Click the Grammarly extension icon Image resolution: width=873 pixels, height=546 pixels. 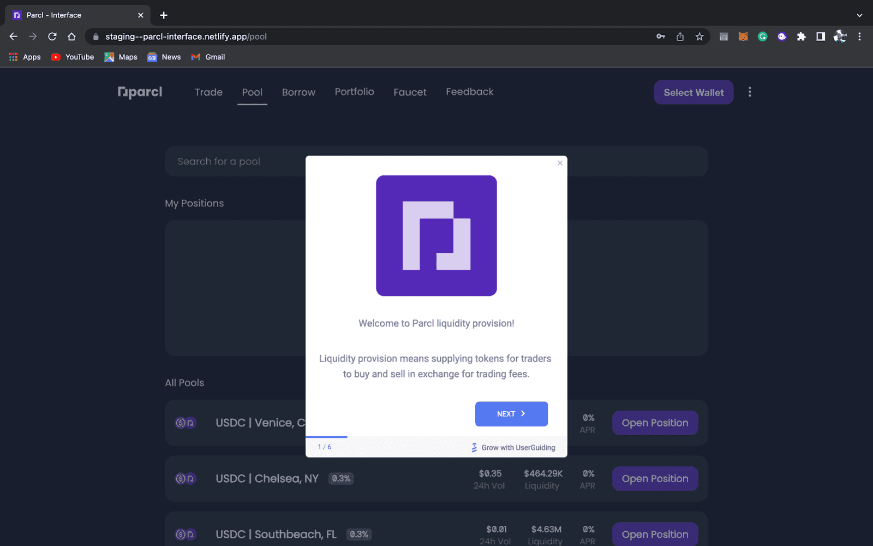pos(763,37)
